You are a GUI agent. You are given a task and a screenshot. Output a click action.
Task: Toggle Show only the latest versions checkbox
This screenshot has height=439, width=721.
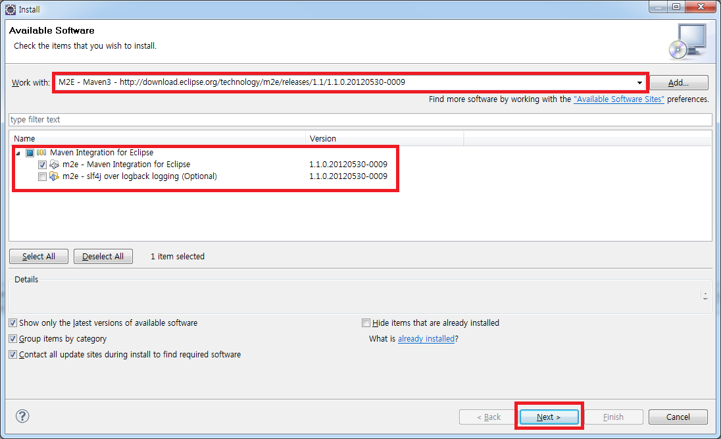[13, 323]
